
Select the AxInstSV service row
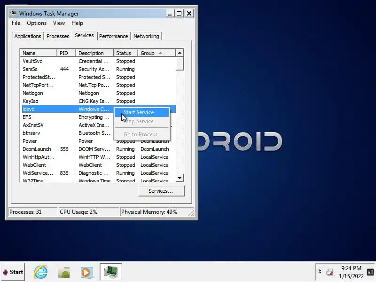pos(99,125)
